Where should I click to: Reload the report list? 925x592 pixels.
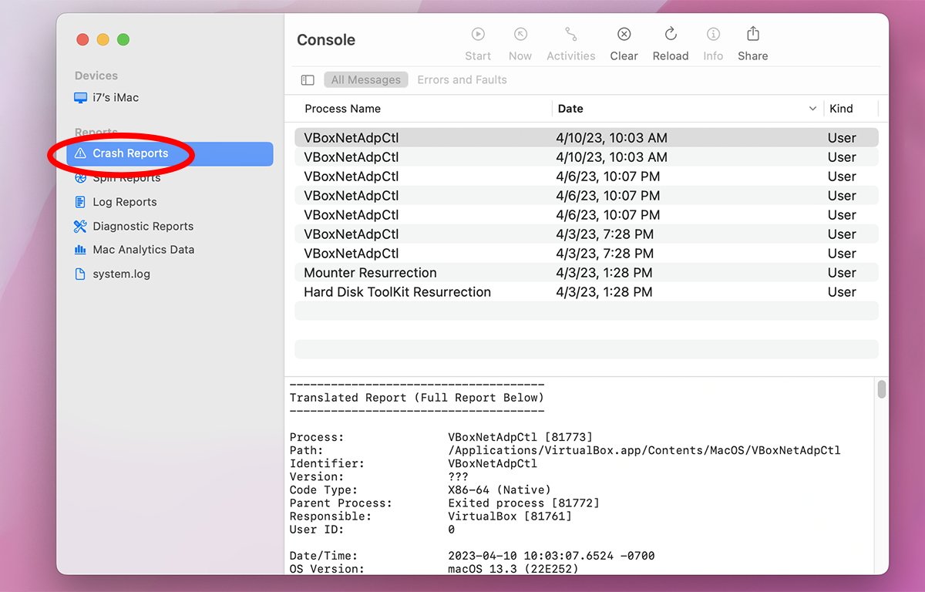tap(671, 34)
